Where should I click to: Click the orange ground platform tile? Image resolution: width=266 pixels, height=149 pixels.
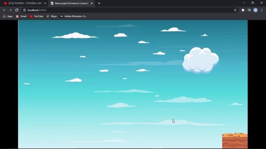click(x=235, y=141)
